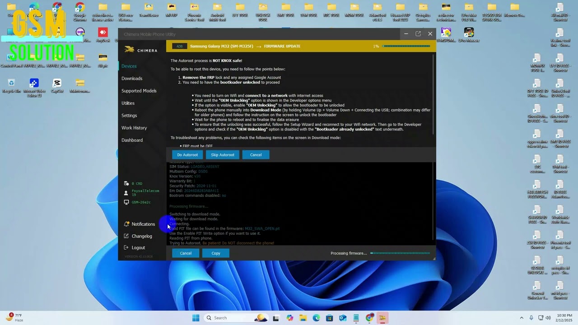Open Microsoft Store from taskbar
This screenshot has height=325, width=578.
click(x=330, y=318)
